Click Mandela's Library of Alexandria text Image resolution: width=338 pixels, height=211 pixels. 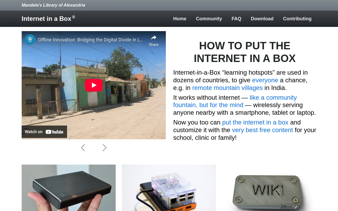pos(53,5)
